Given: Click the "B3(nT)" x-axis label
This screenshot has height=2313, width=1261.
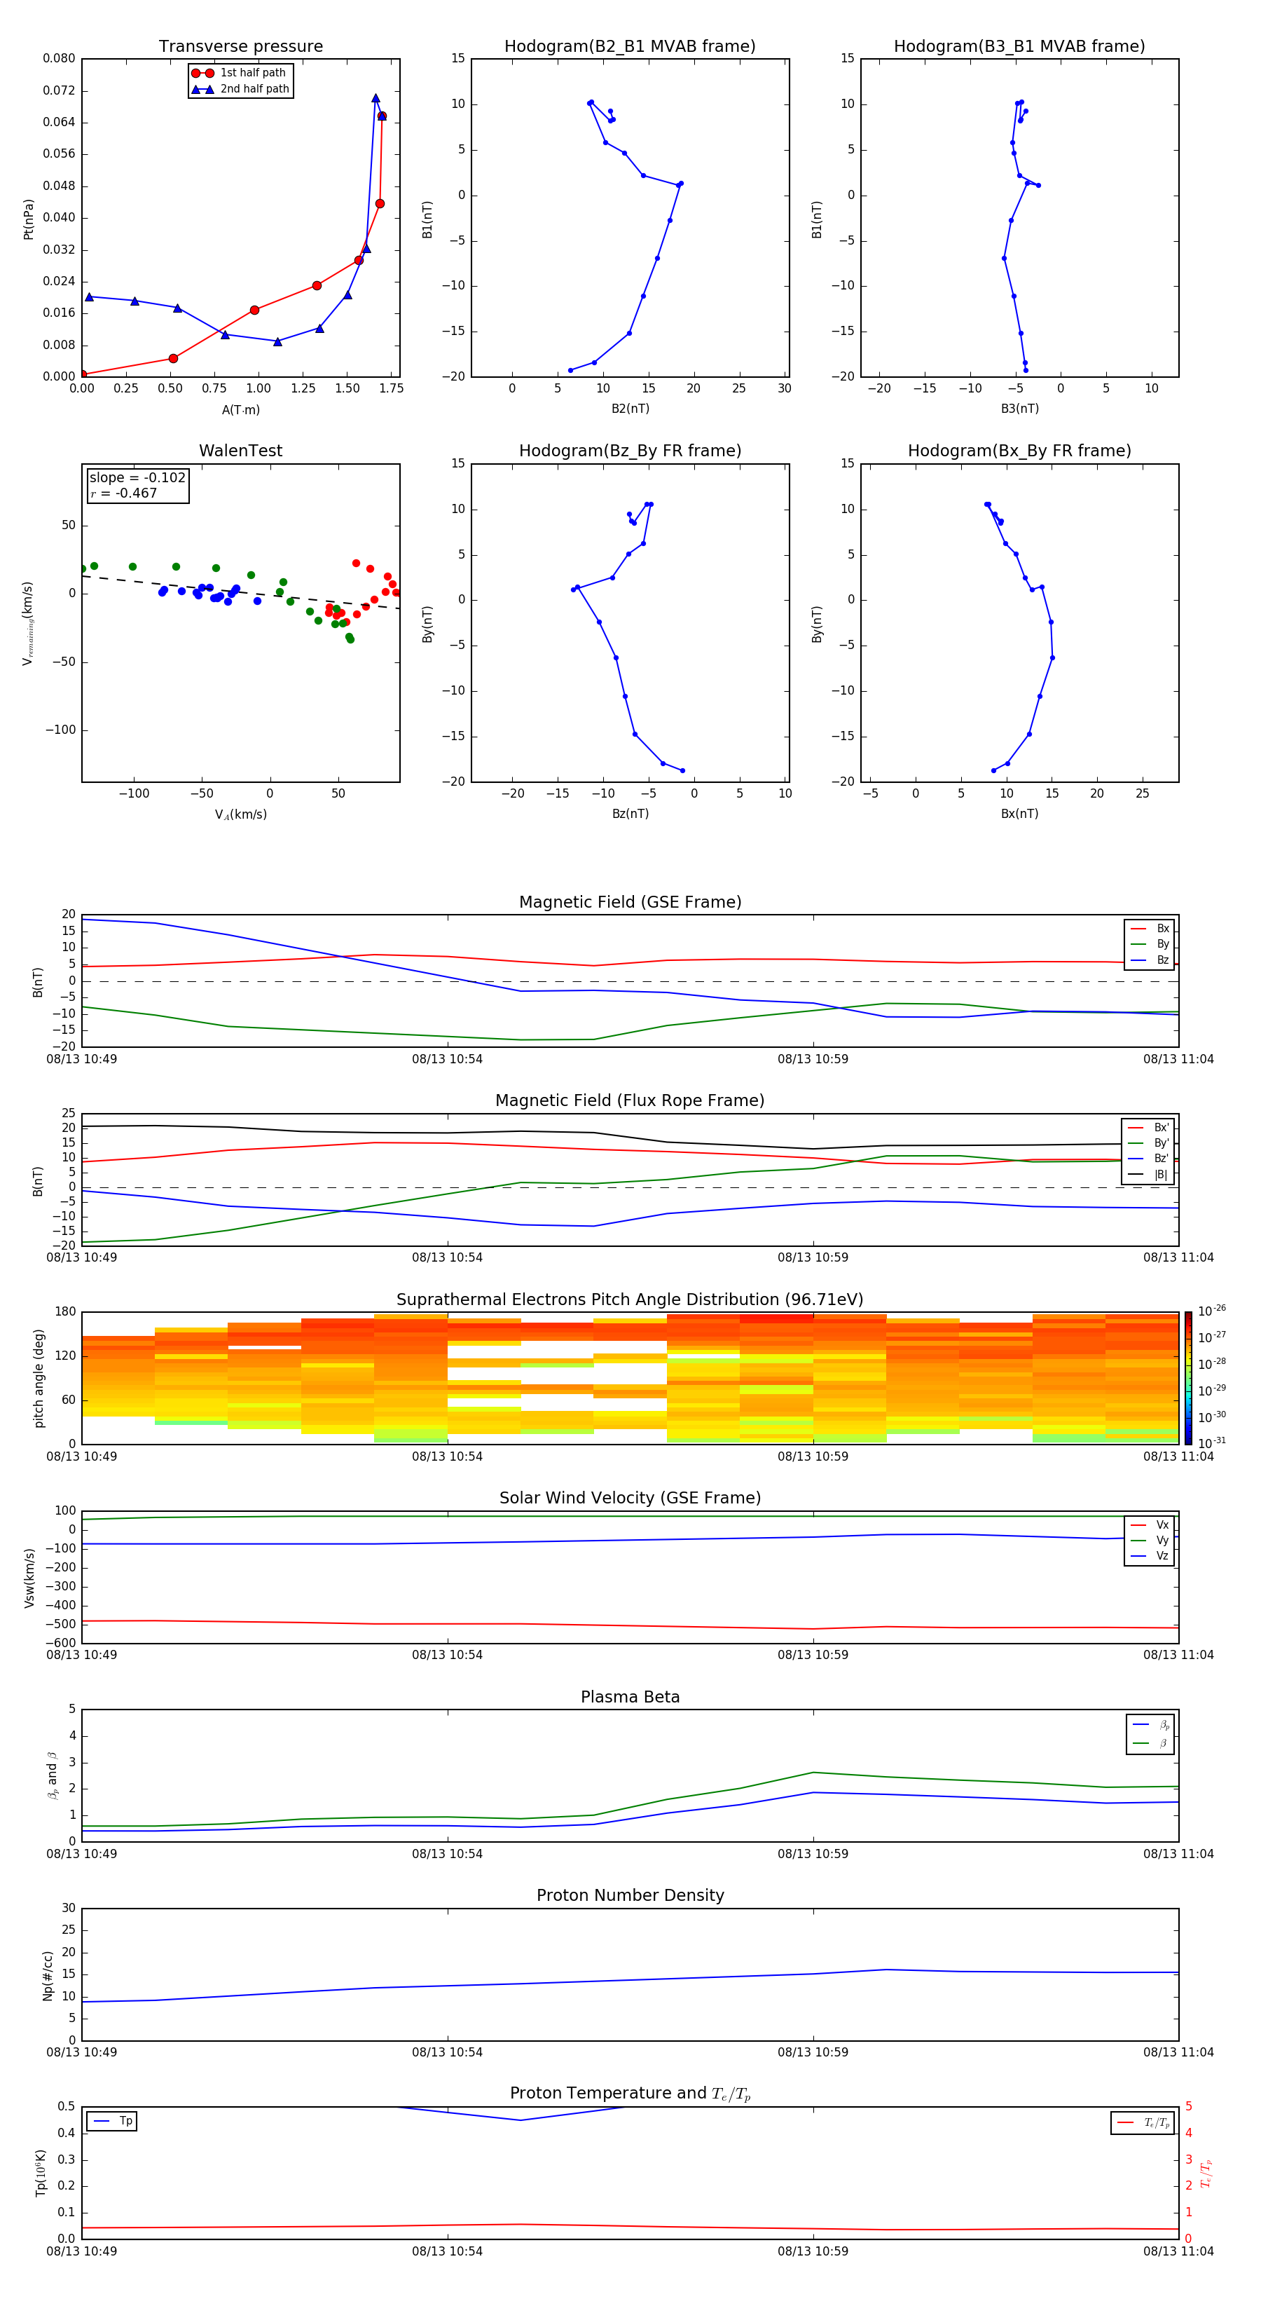Looking at the screenshot, I should click(x=1019, y=409).
